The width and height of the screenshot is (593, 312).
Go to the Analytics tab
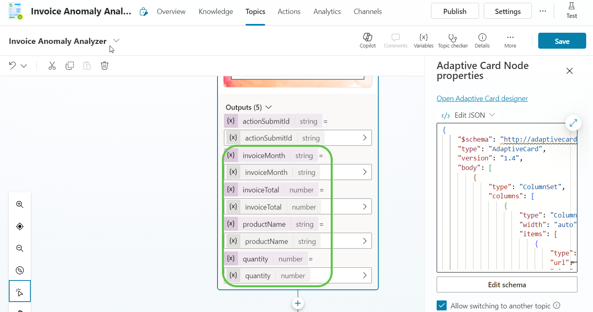(x=327, y=12)
